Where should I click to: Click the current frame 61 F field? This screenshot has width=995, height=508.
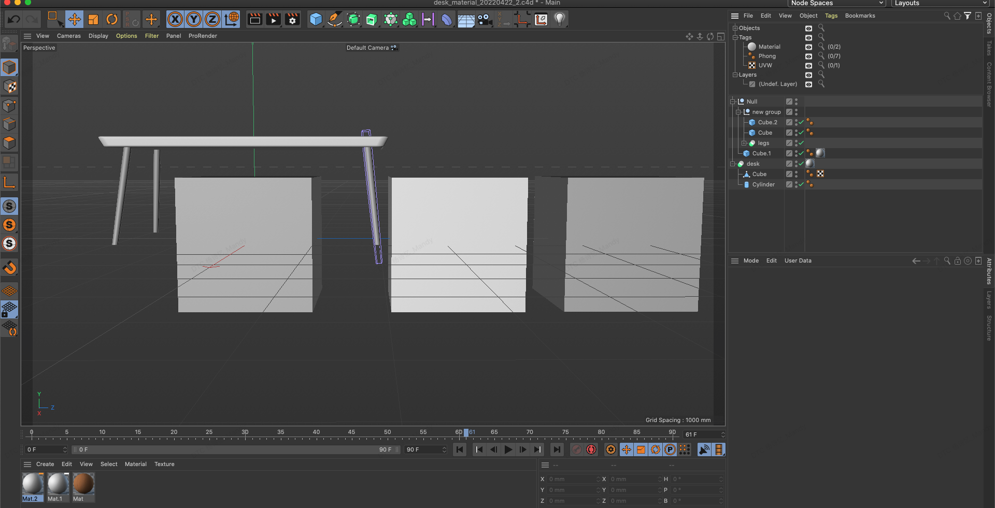[703, 434]
